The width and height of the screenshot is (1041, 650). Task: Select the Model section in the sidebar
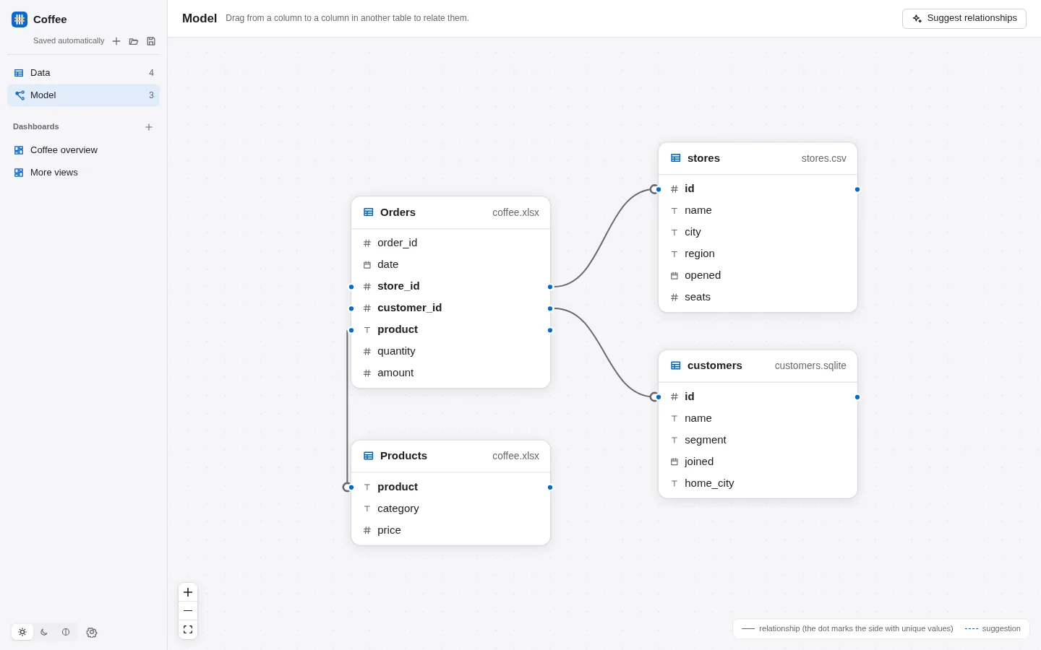click(x=83, y=95)
